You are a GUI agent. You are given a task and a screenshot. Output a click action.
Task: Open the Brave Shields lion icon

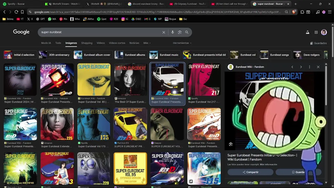tap(294, 12)
